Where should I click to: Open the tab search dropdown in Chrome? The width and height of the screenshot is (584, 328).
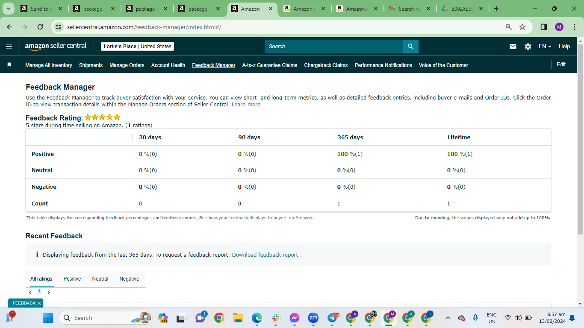click(8, 9)
